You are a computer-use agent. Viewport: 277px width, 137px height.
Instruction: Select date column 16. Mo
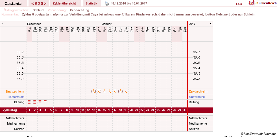pos(185,30)
